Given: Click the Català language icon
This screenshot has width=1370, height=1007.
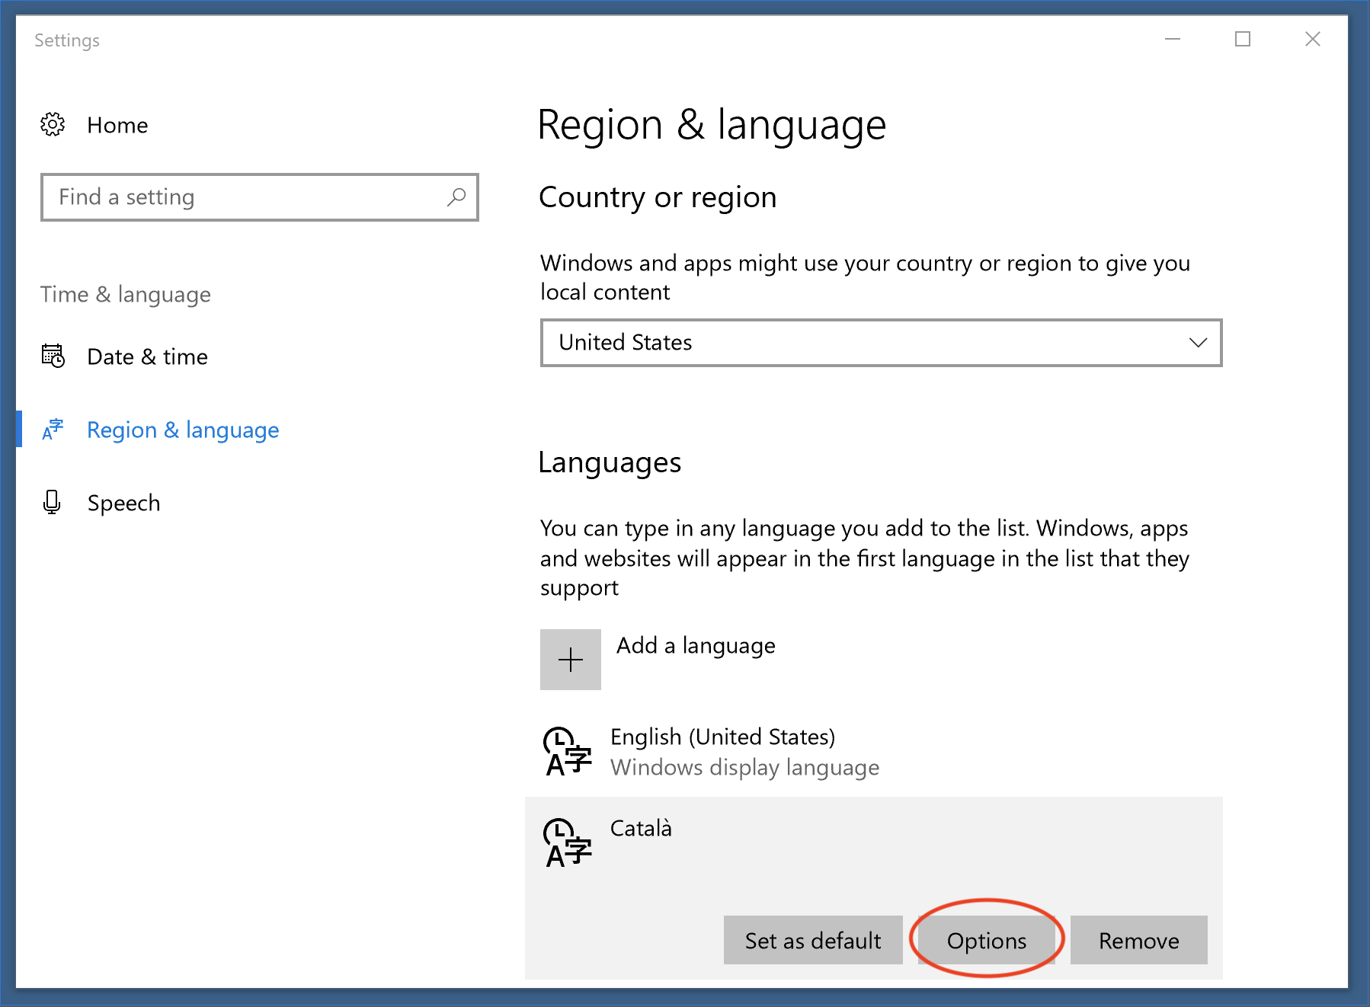Looking at the screenshot, I should point(568,842).
